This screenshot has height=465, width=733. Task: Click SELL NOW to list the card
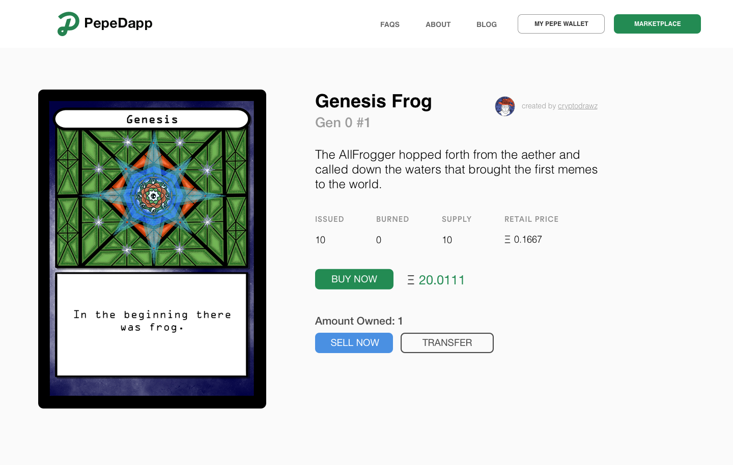point(354,343)
